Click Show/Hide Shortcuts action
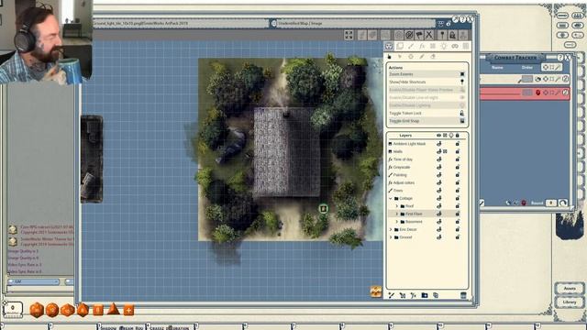Screen dimensions: 587x330 tap(426, 82)
